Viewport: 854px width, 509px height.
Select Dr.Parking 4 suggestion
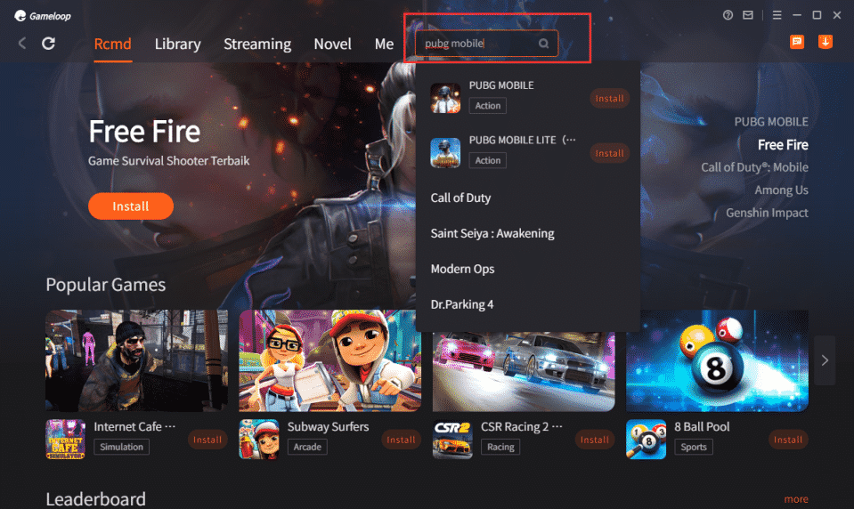point(462,304)
